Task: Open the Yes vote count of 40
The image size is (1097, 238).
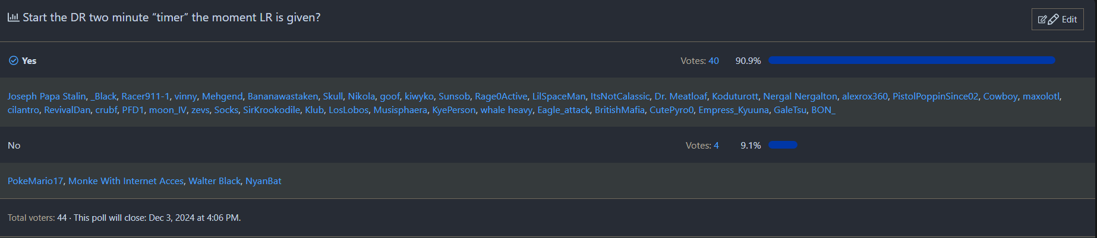Action: (714, 61)
